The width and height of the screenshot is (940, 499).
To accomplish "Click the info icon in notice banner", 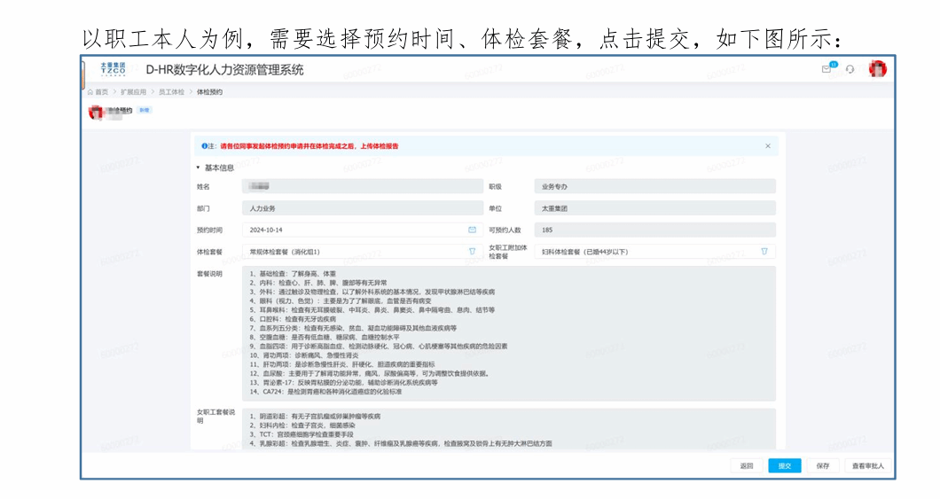I will click(x=205, y=145).
